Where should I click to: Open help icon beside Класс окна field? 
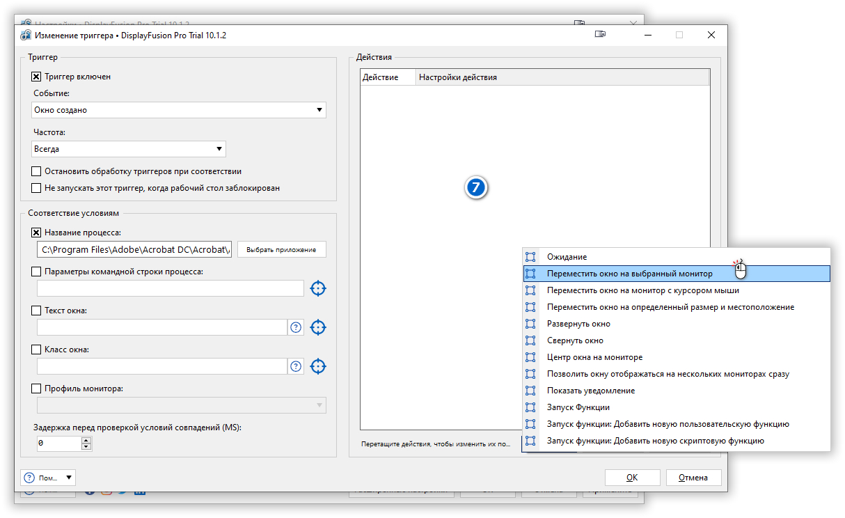point(296,366)
